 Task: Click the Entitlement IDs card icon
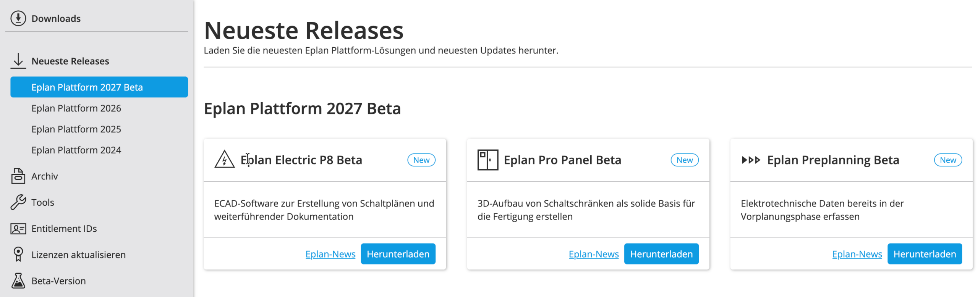coord(18,229)
